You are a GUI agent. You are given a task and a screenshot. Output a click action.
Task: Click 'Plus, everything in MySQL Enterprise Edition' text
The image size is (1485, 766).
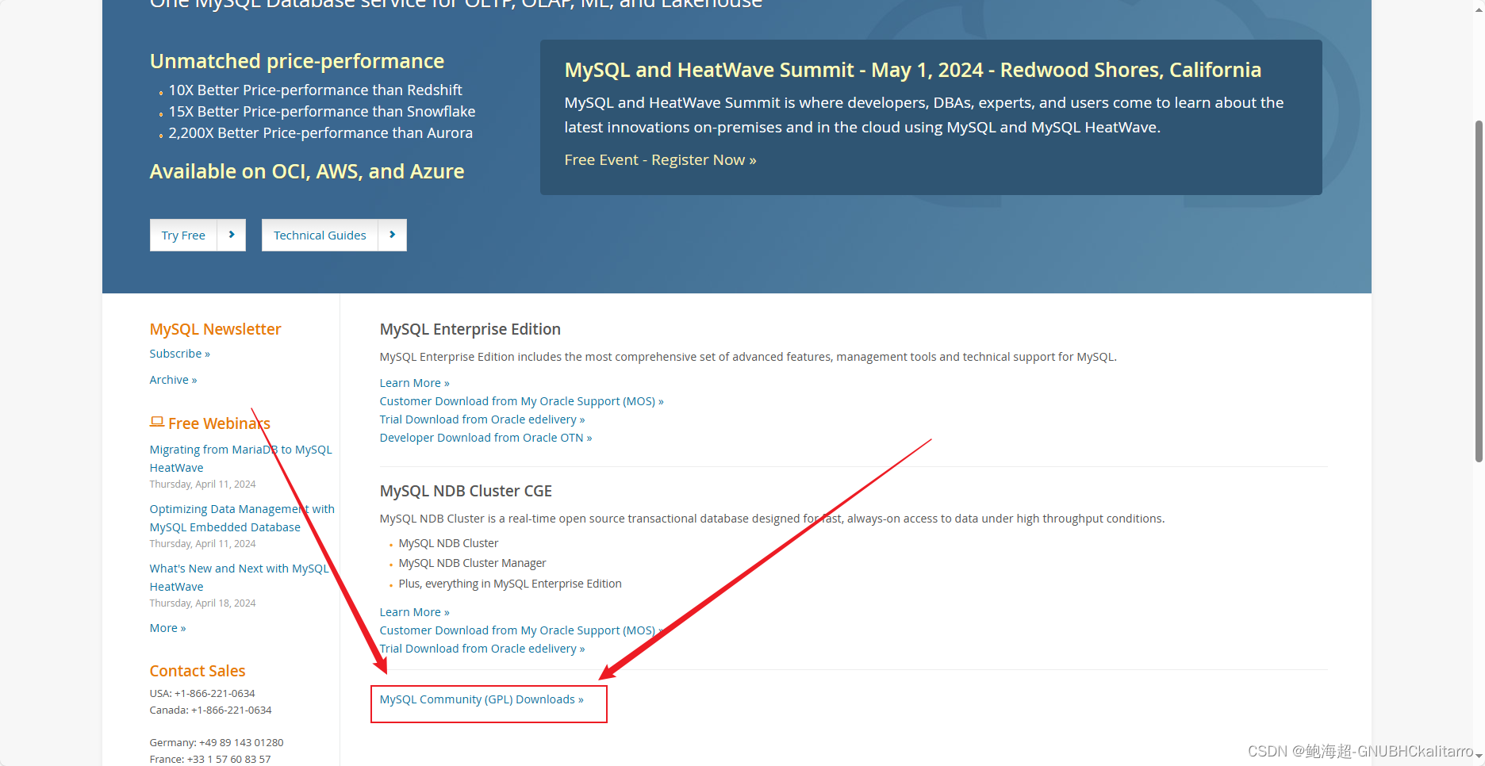[x=510, y=584]
